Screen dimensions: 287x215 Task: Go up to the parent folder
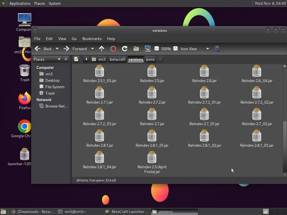[x=102, y=49]
